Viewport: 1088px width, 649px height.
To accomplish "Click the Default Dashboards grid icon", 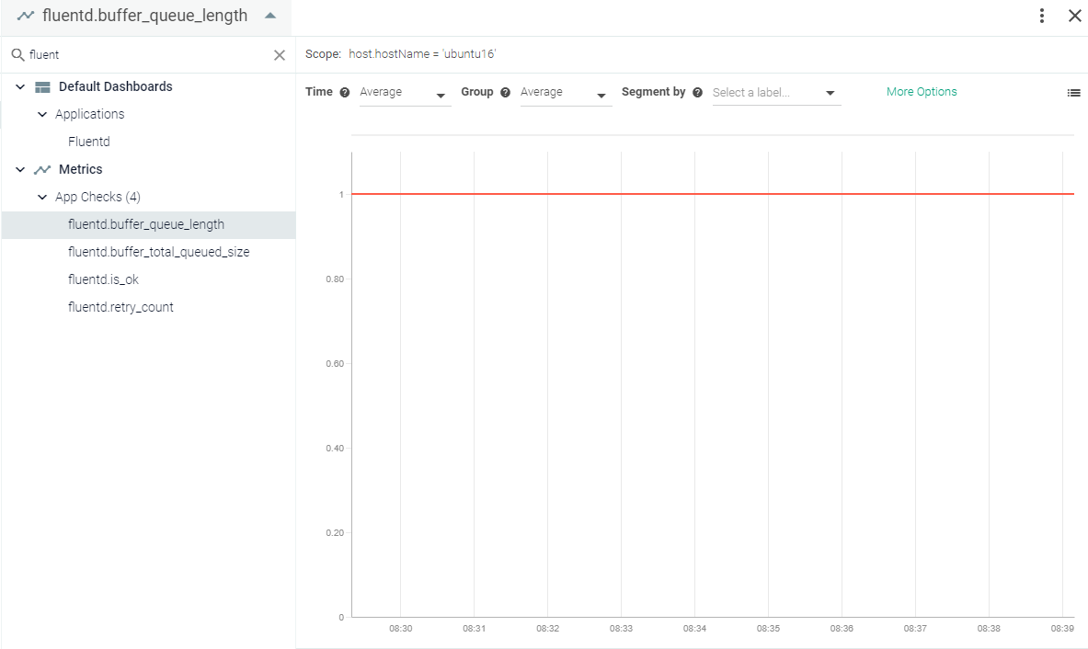I will [x=42, y=86].
